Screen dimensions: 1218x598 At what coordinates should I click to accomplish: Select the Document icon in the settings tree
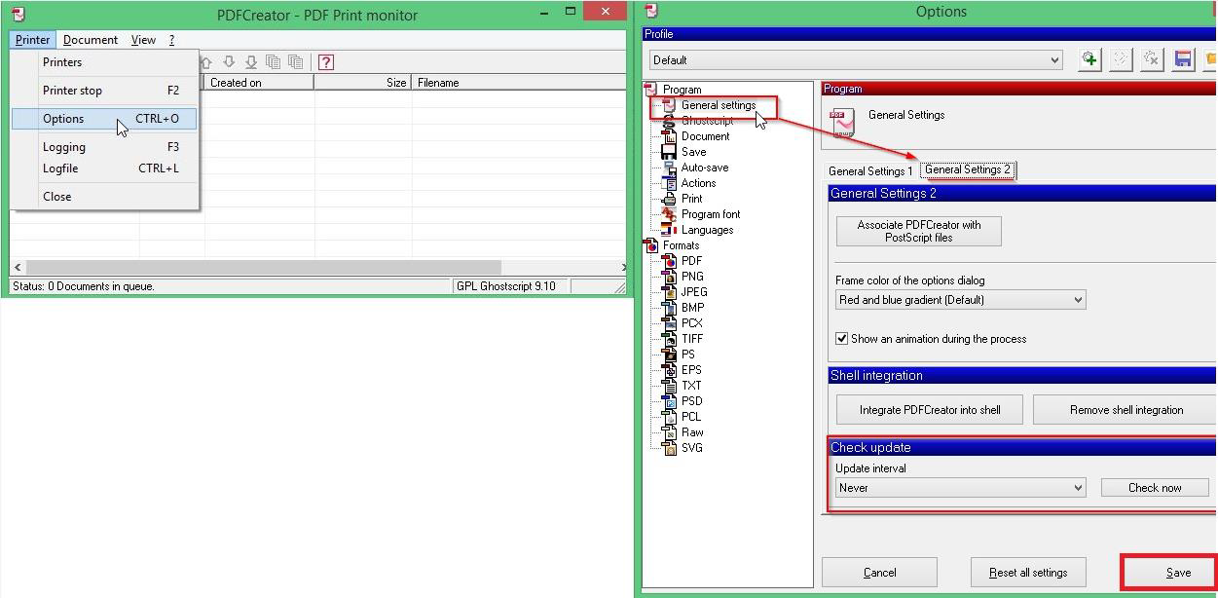click(x=669, y=136)
